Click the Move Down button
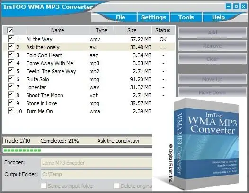Image resolution: width=249 pixels, height=193 pixels. (x=213, y=92)
